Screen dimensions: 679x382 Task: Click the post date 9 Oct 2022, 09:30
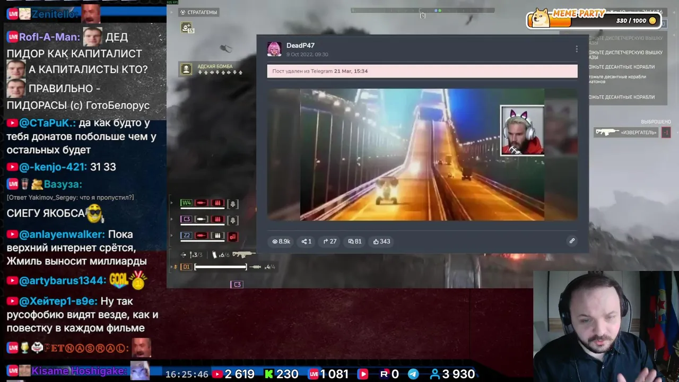pos(307,55)
